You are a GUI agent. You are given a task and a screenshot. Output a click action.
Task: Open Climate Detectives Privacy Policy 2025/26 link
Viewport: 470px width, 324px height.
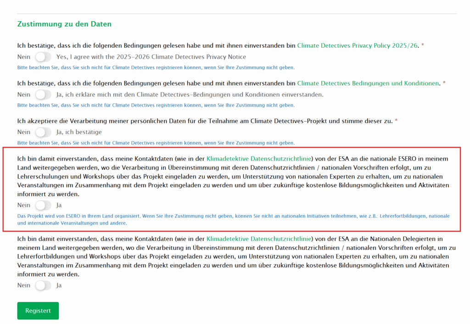(358, 45)
